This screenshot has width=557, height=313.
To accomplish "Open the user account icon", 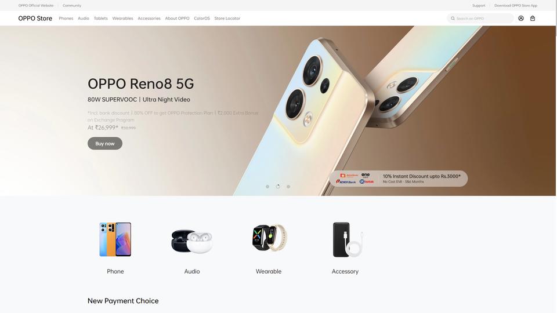I will pos(521,19).
